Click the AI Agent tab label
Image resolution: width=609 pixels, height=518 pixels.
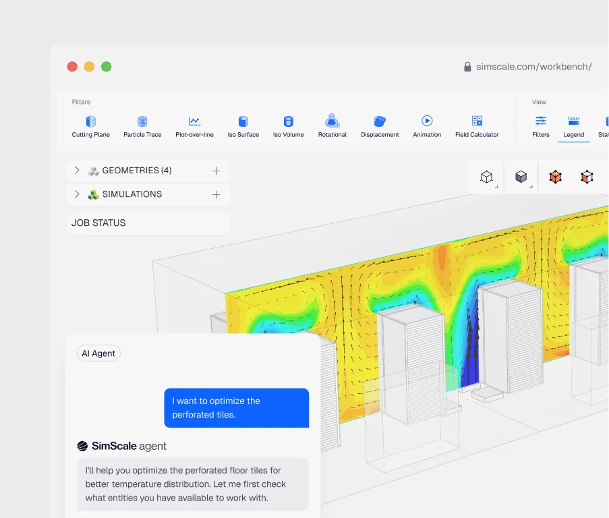coord(98,353)
